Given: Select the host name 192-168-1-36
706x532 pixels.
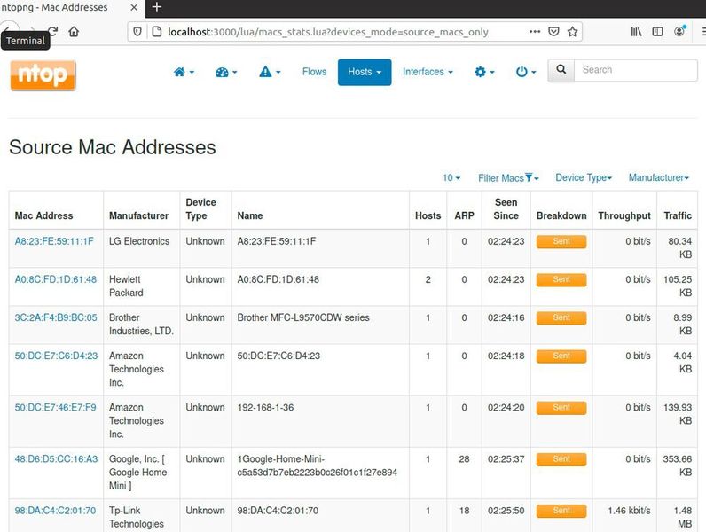Looking at the screenshot, I should [x=265, y=408].
